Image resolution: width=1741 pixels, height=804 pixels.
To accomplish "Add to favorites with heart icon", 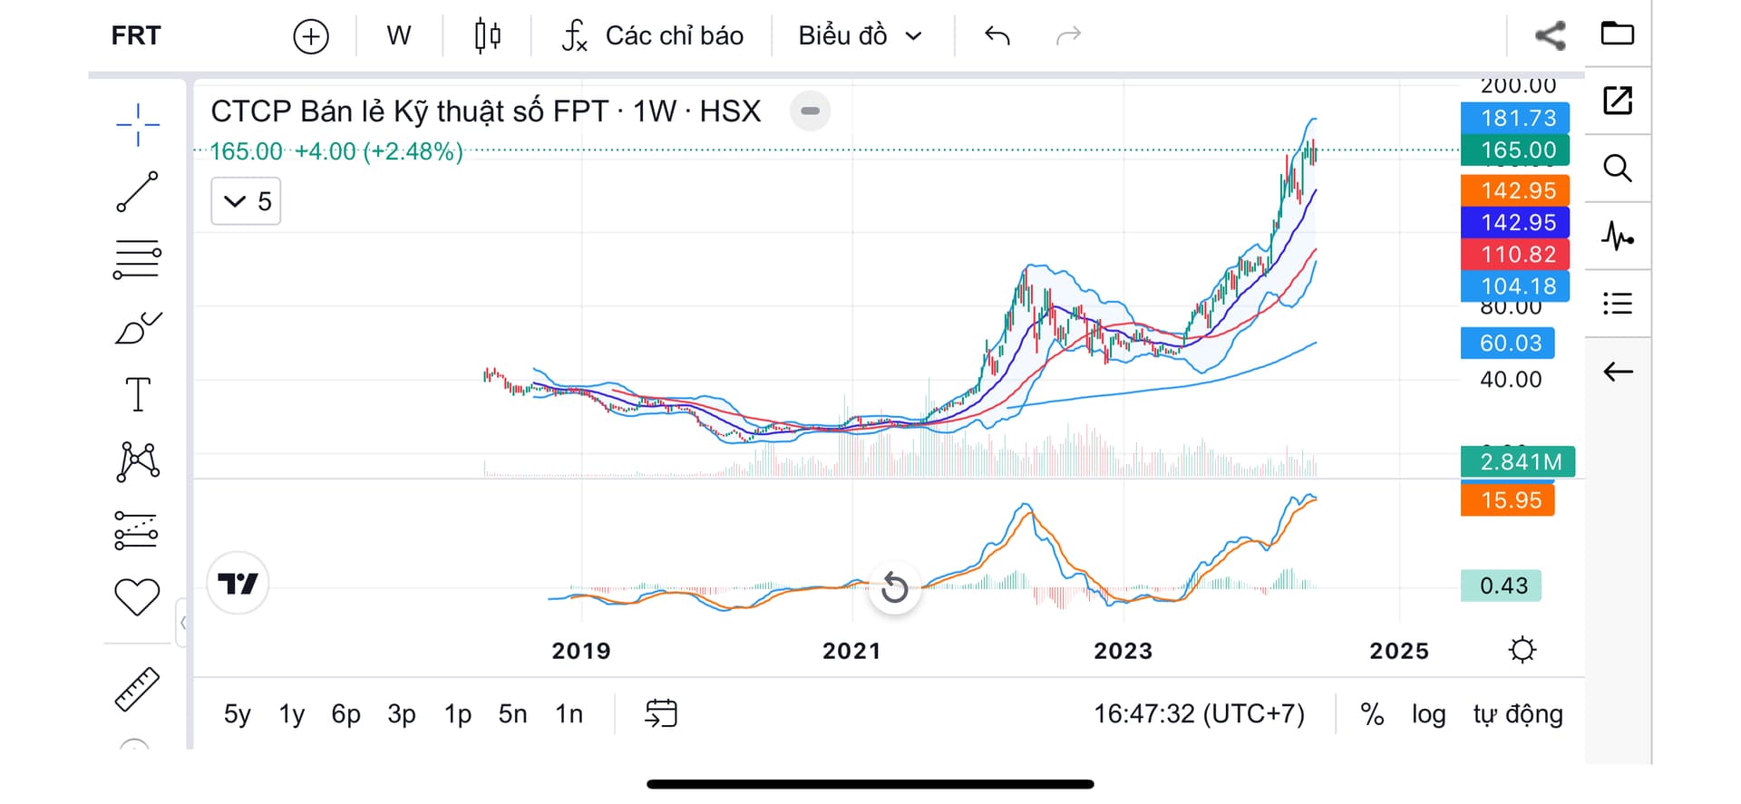I will click(x=138, y=596).
